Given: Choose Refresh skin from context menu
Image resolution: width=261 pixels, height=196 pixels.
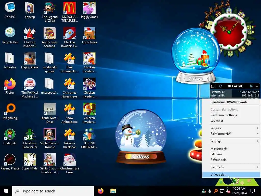Looking at the screenshot, I should pos(231,160).
